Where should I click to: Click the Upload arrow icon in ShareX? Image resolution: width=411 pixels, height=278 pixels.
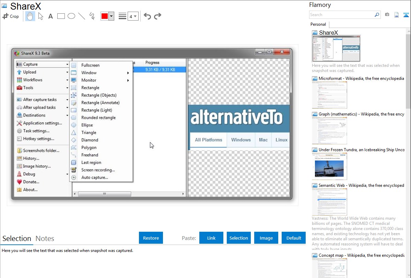[x=19, y=72]
